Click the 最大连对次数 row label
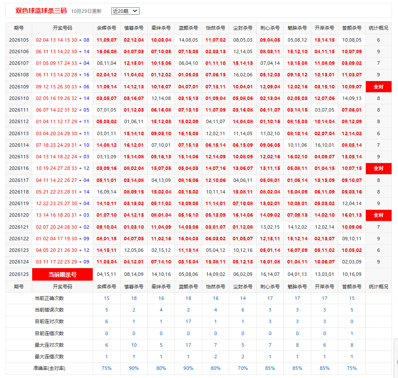 49,345
